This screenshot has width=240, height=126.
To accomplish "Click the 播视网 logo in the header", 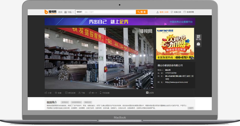I will point(50,12).
